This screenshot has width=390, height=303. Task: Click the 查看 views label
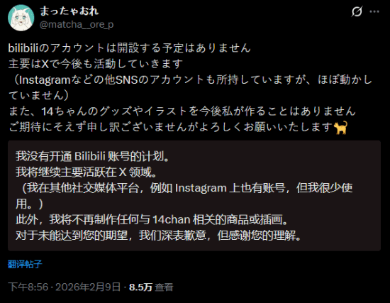click(164, 287)
